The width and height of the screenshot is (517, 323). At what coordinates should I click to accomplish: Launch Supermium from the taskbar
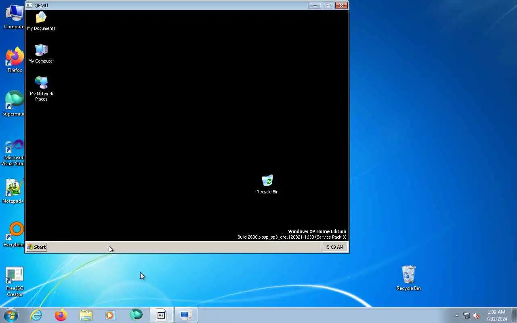tap(136, 315)
